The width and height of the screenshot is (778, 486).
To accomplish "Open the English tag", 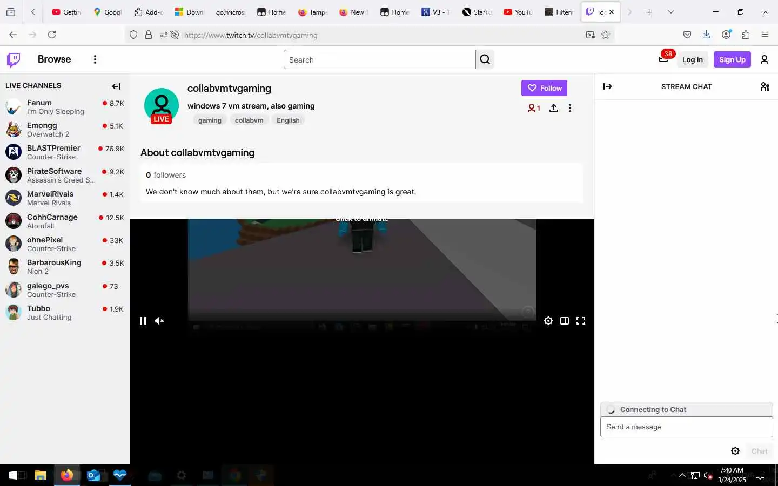I will 288,120.
